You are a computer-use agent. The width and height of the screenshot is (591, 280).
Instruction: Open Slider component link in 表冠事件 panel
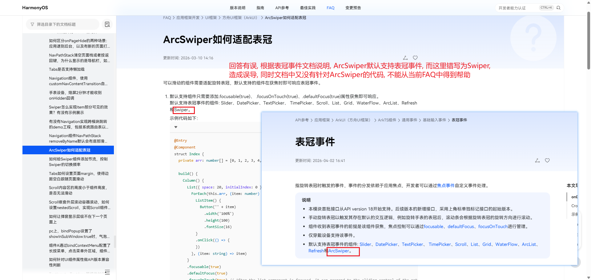(365, 244)
